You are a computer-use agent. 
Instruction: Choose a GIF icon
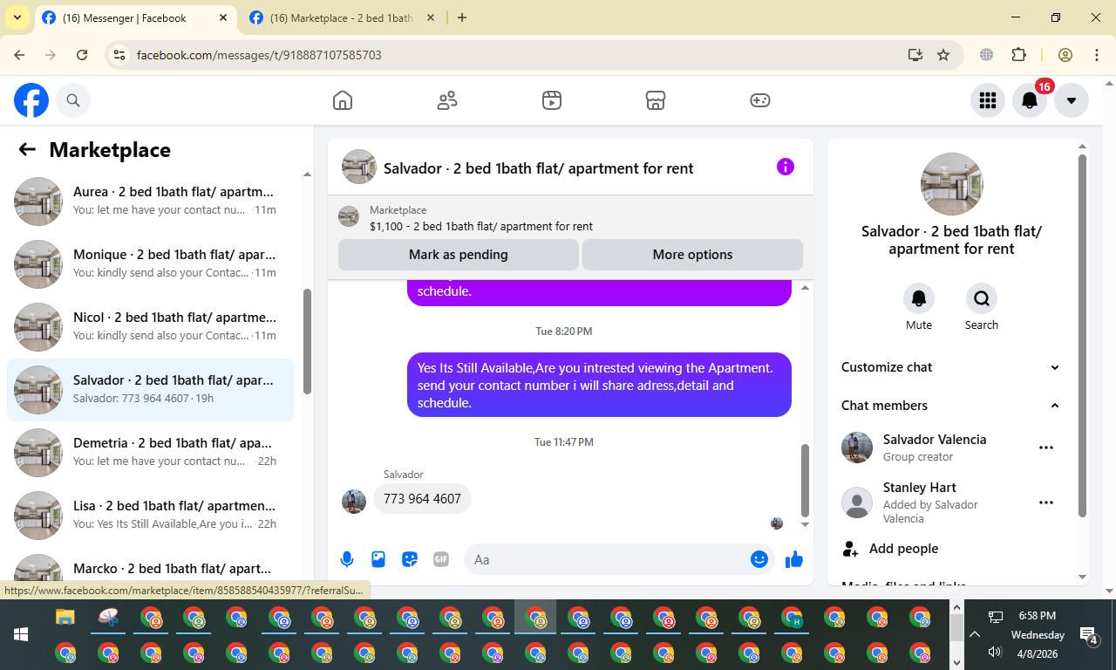441,559
